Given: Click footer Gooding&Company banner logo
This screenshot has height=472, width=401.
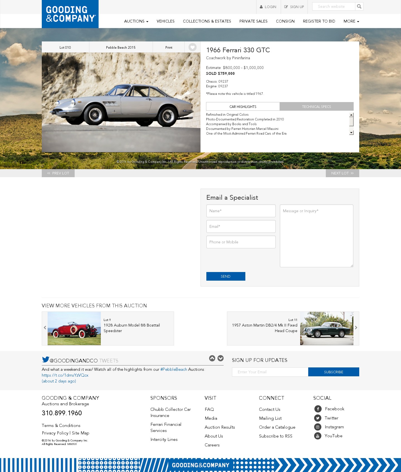Looking at the screenshot, I should [200, 465].
